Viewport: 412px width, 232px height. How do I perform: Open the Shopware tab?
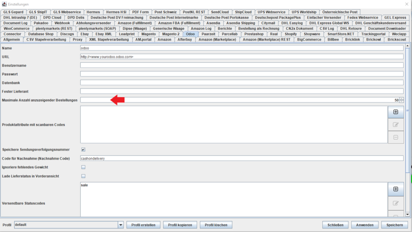312,34
